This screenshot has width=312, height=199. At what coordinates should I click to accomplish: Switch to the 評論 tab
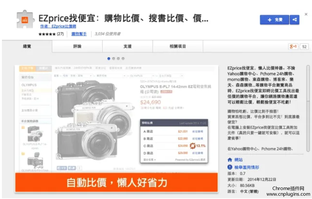78,47
